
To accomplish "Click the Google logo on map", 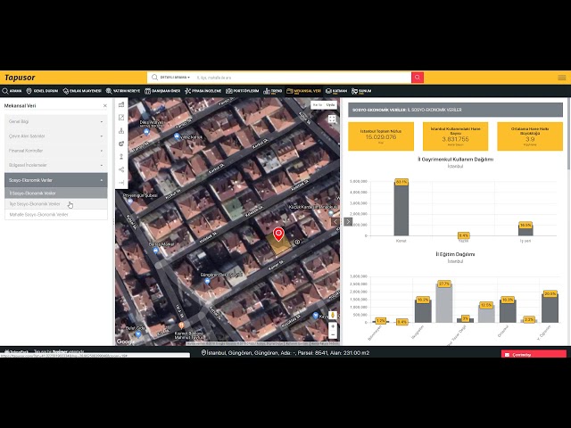I will coord(126,342).
